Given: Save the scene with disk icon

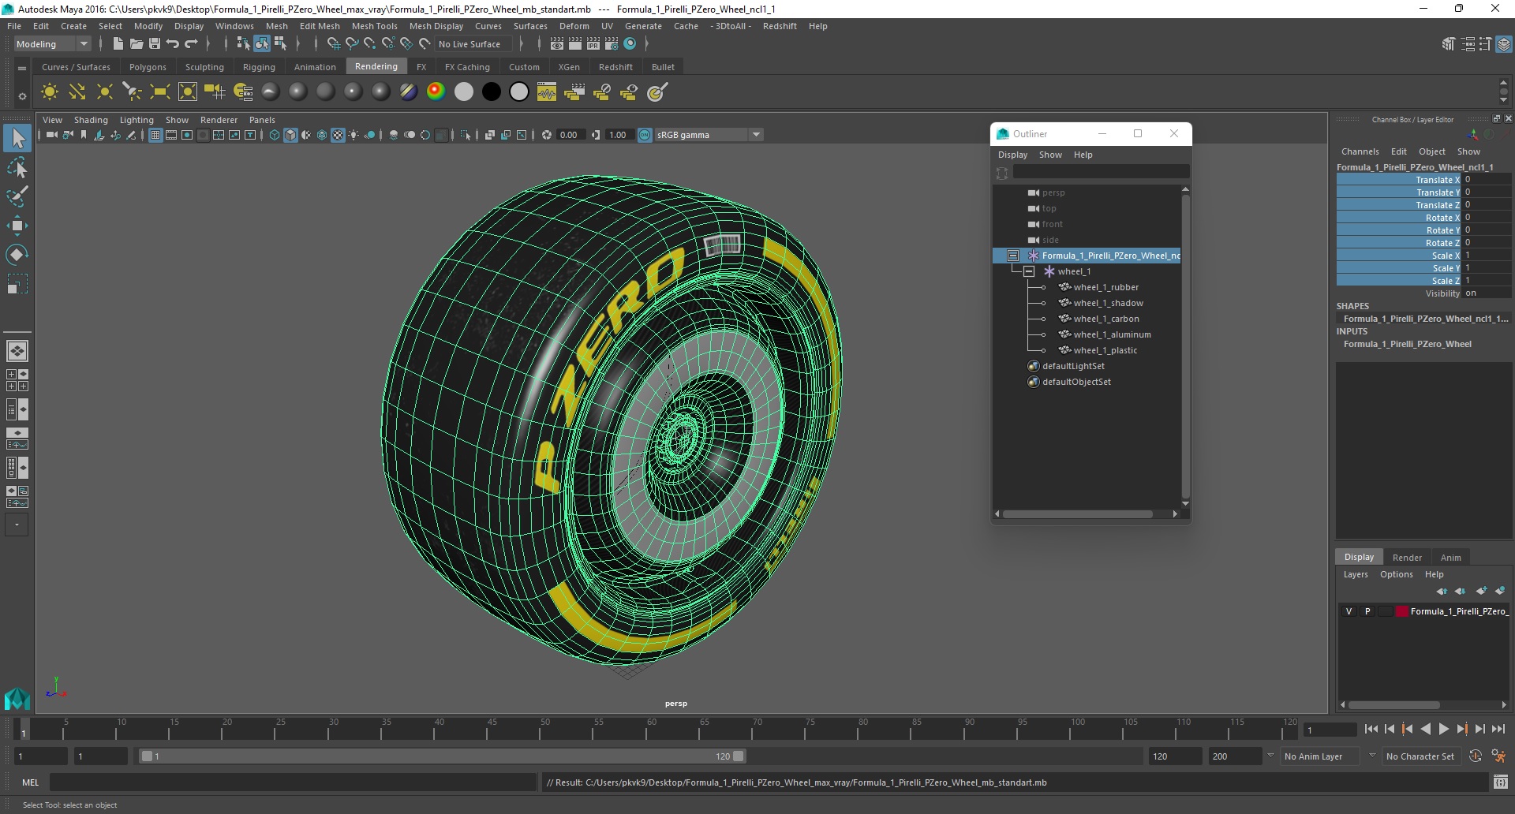Looking at the screenshot, I should pos(155,44).
